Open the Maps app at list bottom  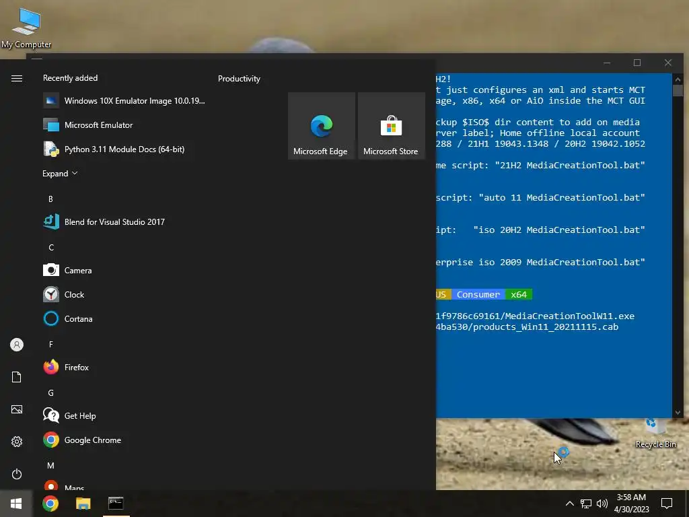tap(124, 485)
